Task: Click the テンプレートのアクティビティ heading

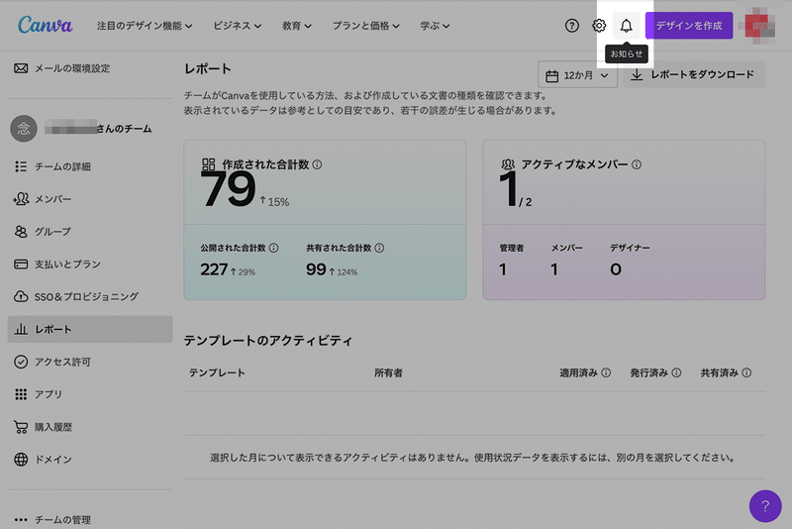Action: tap(267, 341)
